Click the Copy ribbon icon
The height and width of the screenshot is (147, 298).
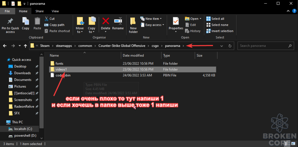[x=25, y=21]
